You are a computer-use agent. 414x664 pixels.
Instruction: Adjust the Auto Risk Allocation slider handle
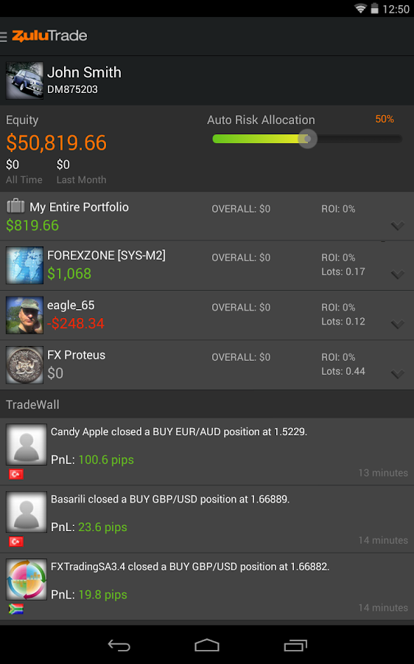[307, 139]
